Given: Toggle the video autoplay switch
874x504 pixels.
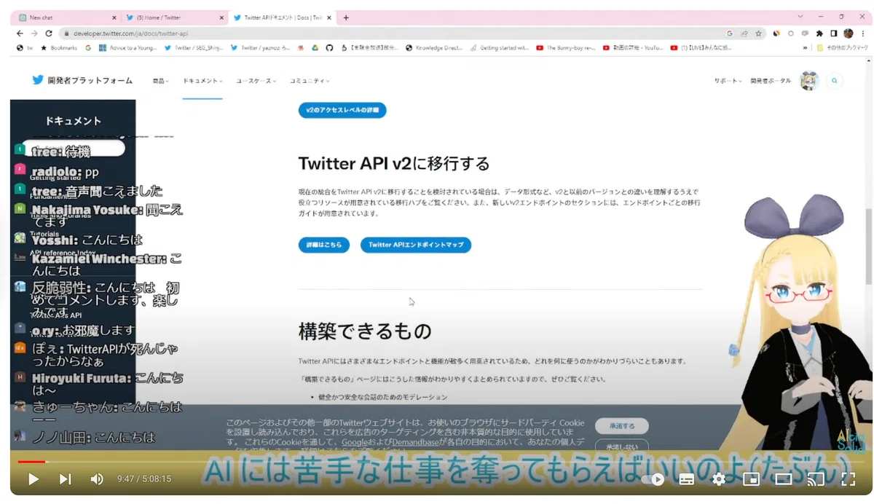Looking at the screenshot, I should point(653,479).
